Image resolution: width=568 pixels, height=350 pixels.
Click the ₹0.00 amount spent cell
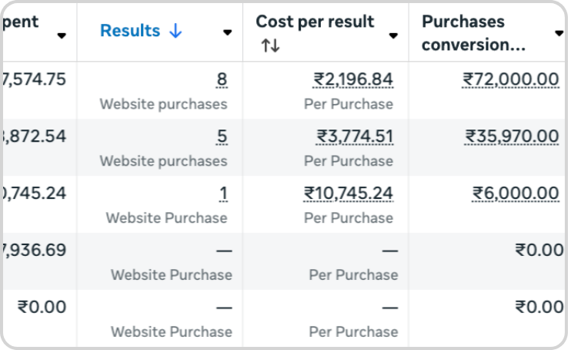pyautogui.click(x=42, y=308)
